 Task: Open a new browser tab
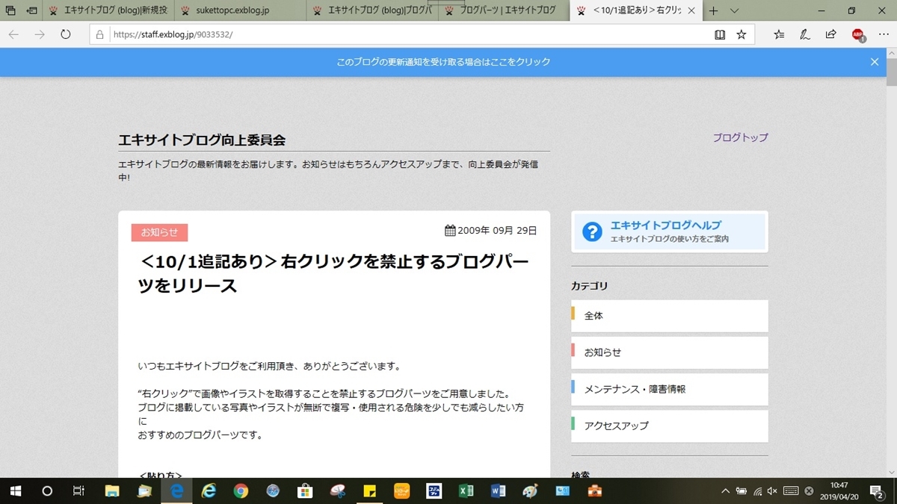click(714, 11)
